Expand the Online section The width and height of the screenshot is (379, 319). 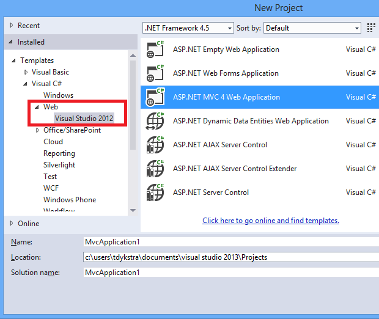(x=11, y=223)
